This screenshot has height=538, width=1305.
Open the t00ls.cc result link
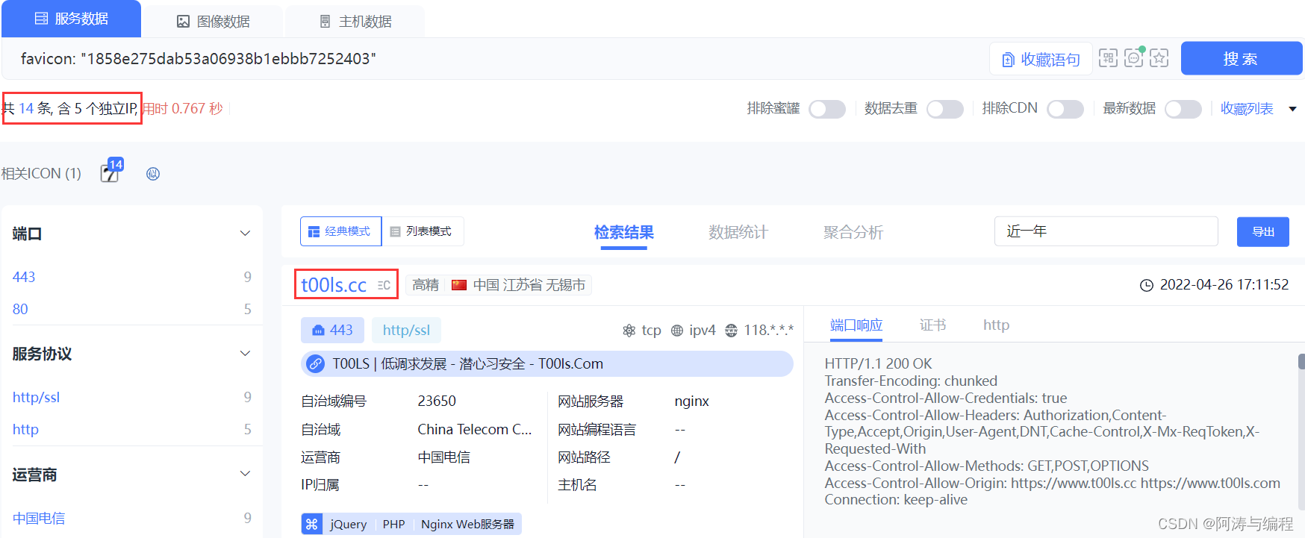[334, 285]
